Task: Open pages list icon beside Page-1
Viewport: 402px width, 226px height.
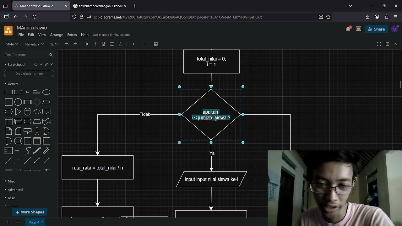Action: pyautogui.click(x=18, y=222)
